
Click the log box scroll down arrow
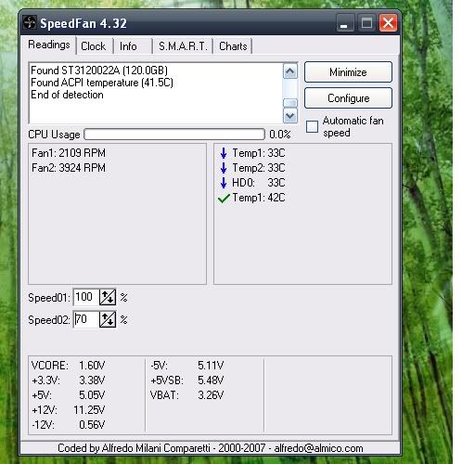pyautogui.click(x=290, y=116)
